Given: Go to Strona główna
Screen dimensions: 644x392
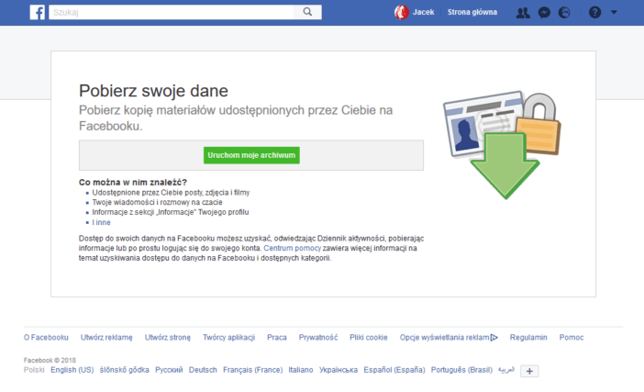Looking at the screenshot, I should click(472, 12).
